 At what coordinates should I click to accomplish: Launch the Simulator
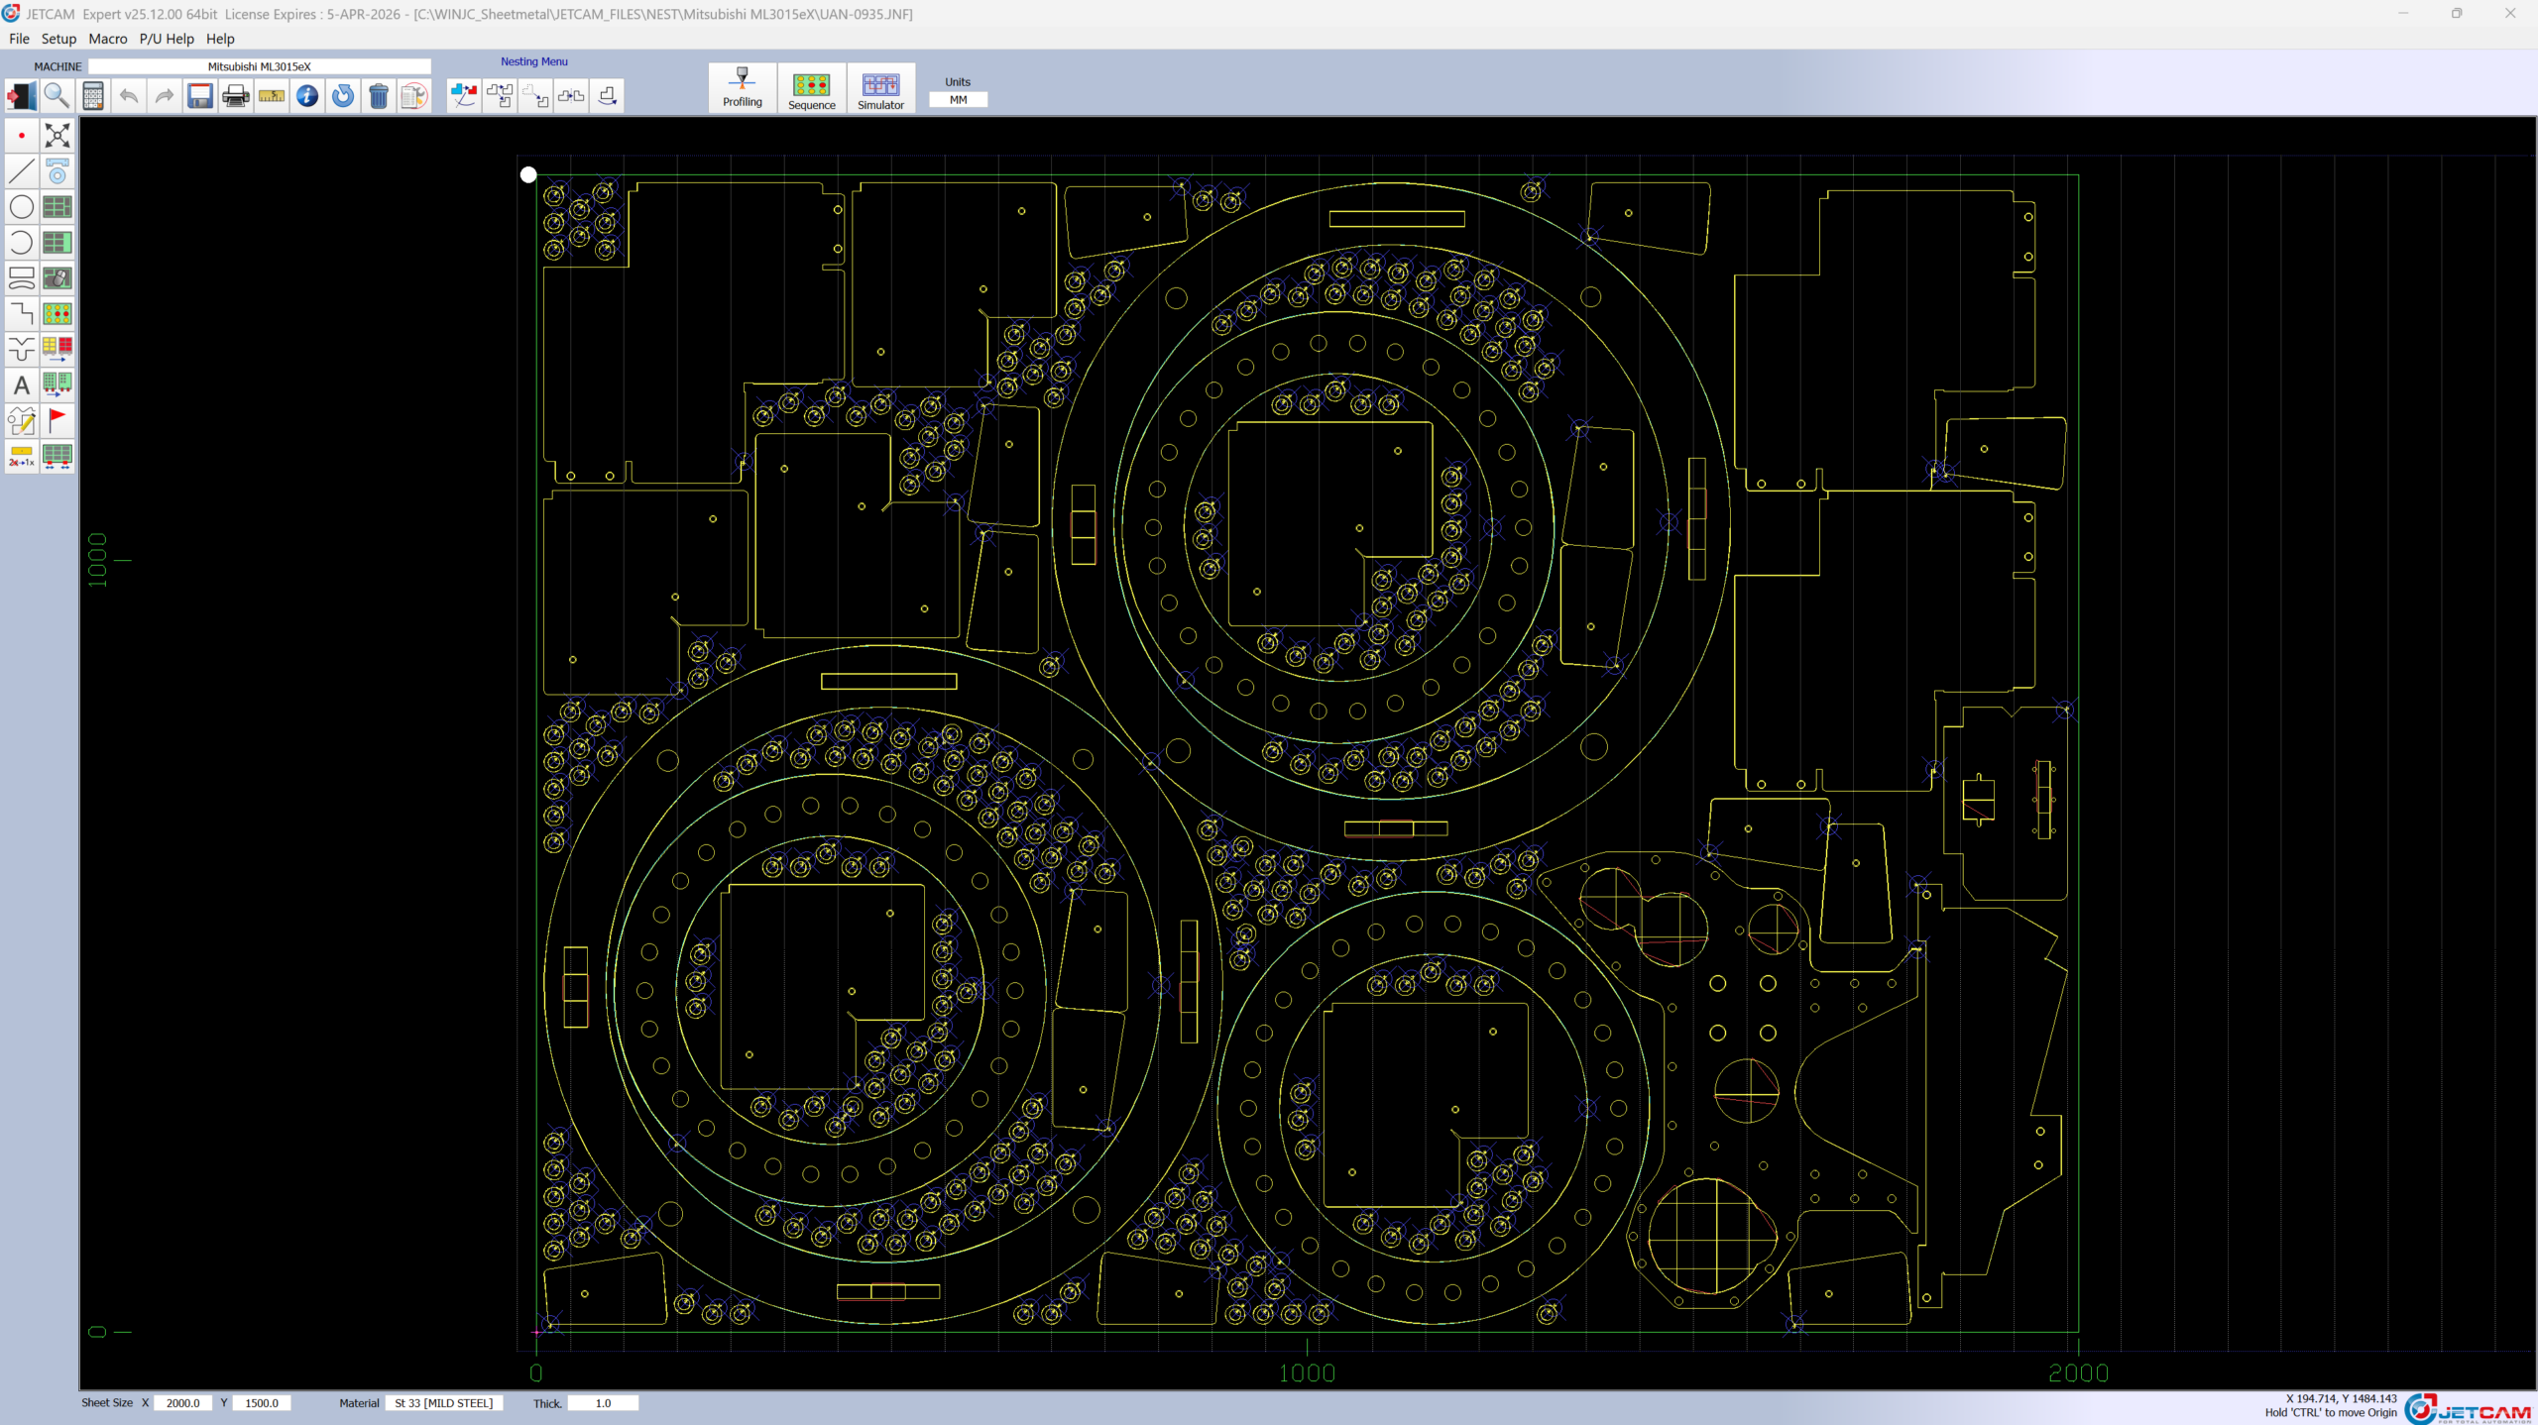click(x=880, y=88)
